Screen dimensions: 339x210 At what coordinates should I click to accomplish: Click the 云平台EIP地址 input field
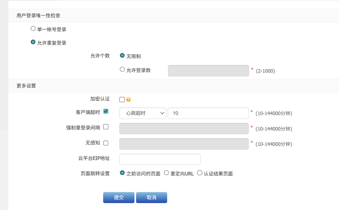(160, 159)
